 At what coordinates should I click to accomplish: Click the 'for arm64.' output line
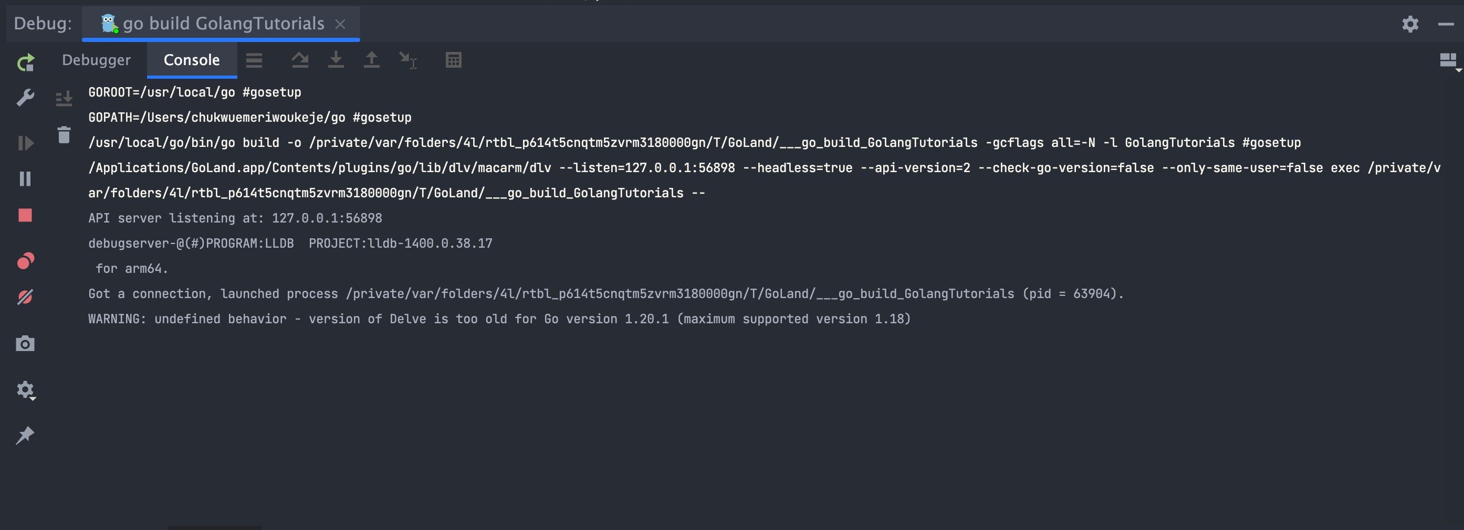coord(132,268)
